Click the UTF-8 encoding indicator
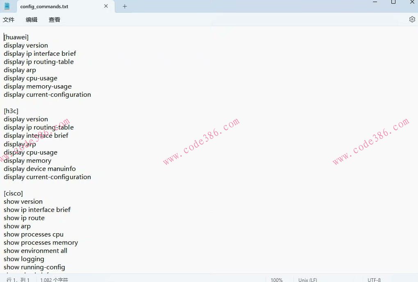418x282 pixels. coord(374,280)
